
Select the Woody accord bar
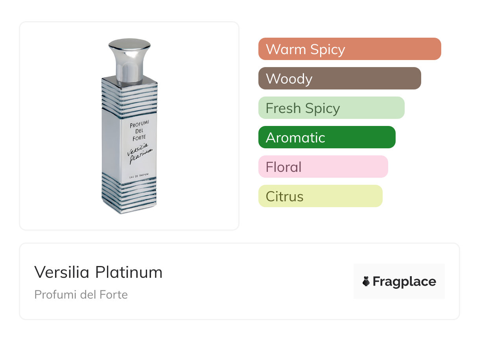pos(339,78)
